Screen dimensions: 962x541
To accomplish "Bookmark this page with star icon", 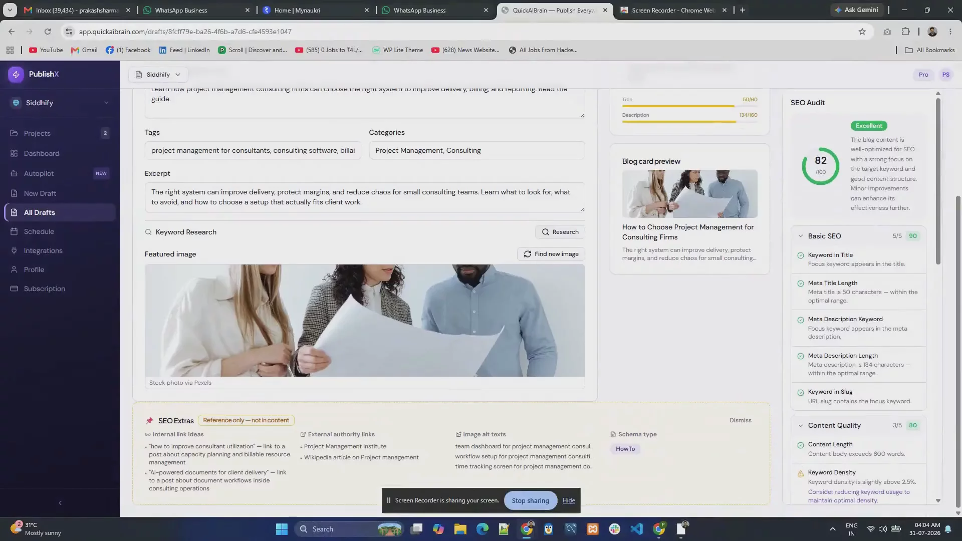I will click(862, 32).
